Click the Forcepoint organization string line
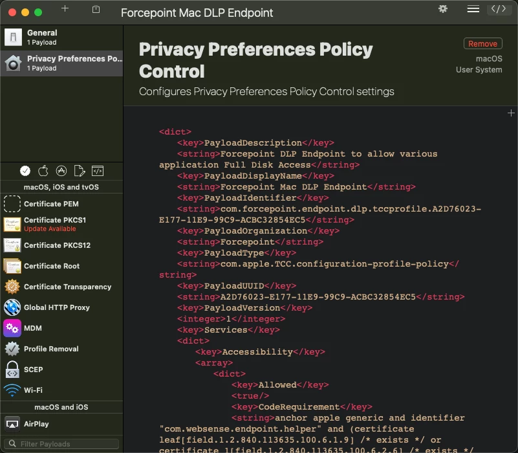The height and width of the screenshot is (453, 518). tap(250, 242)
